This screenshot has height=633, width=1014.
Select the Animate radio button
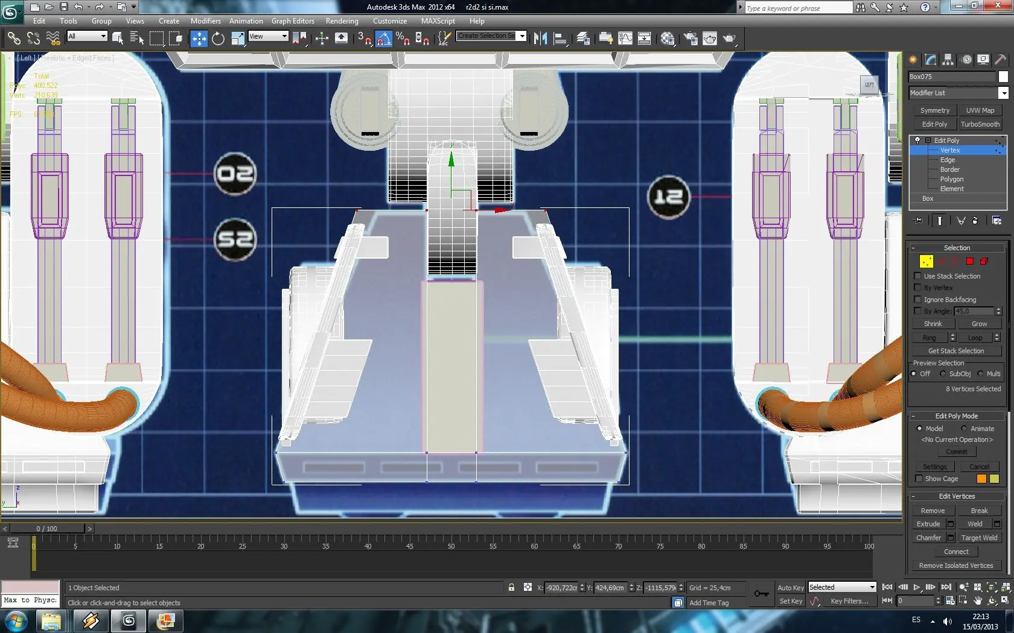[x=964, y=429]
